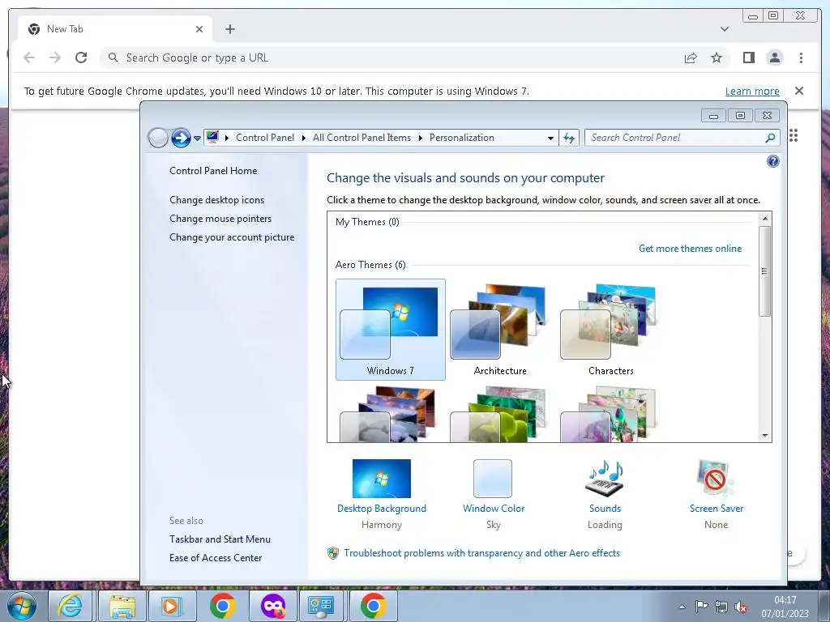
Task: Open the Screen Saver settings icon
Action: (x=716, y=478)
